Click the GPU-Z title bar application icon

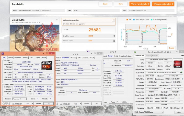(x=135, y=52)
